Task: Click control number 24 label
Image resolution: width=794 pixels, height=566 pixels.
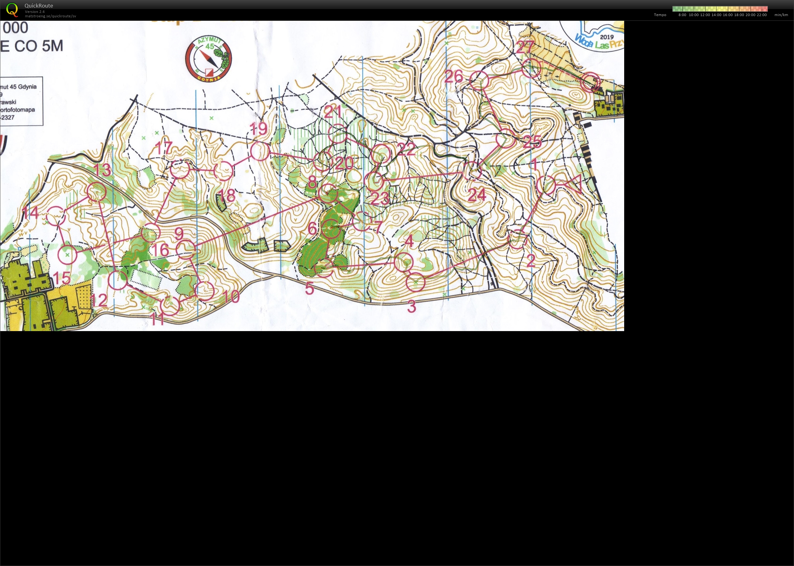Action: pos(476,195)
